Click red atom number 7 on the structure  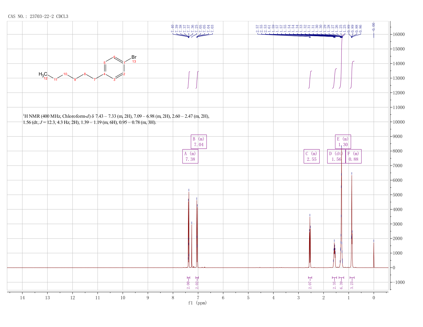tap(95, 80)
